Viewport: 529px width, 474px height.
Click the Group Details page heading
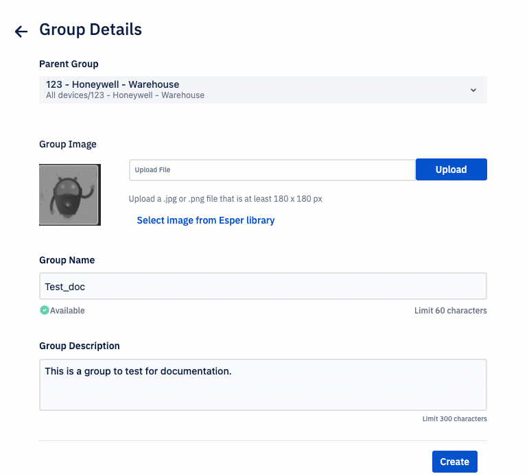point(91,29)
